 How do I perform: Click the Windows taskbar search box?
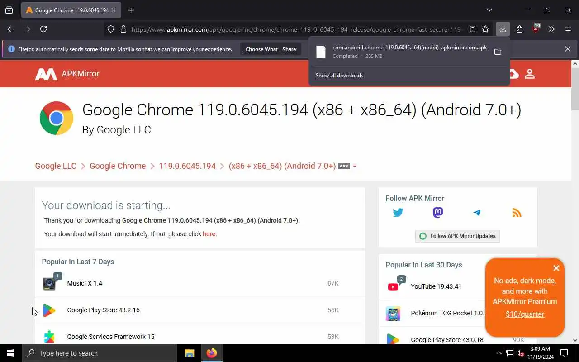pyautogui.click(x=100, y=353)
